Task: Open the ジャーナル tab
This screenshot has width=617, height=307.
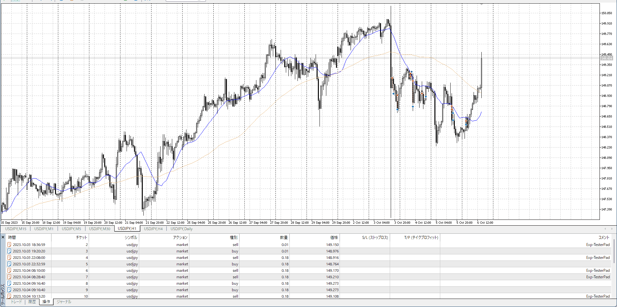Action: tap(64, 302)
